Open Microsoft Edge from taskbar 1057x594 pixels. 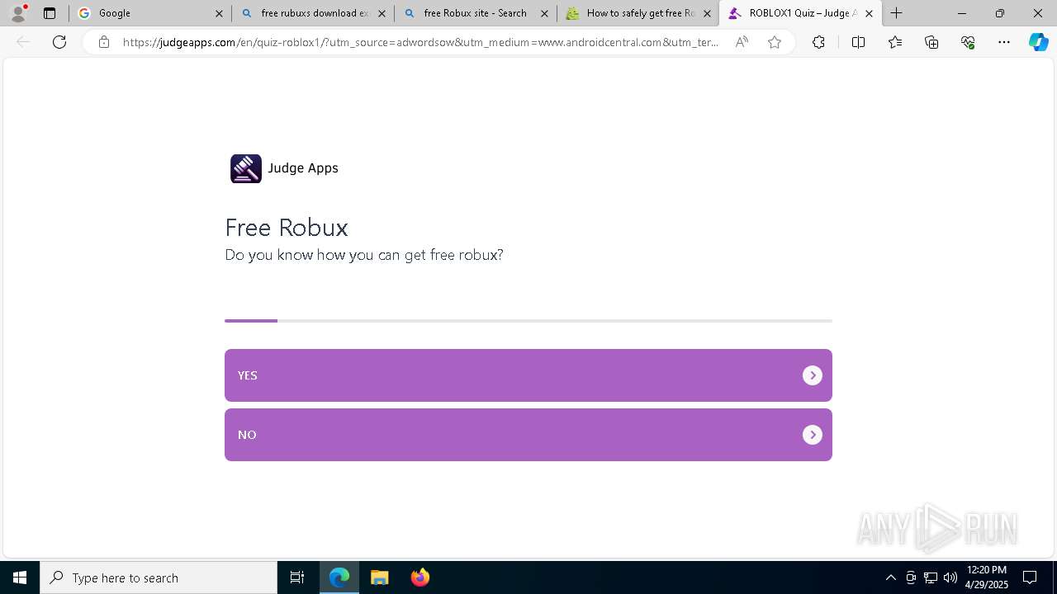339,577
